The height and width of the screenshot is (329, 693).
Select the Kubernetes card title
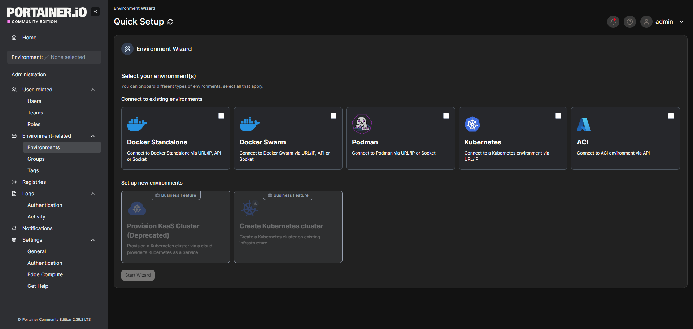click(483, 142)
